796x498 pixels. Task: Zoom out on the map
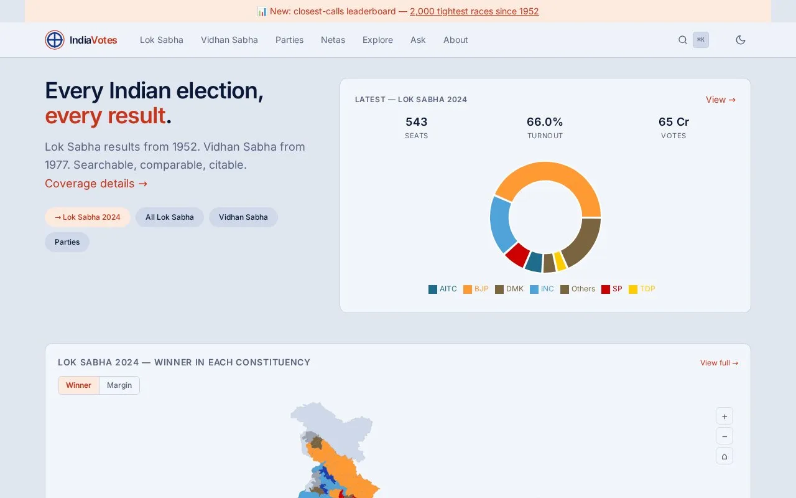pyautogui.click(x=724, y=436)
